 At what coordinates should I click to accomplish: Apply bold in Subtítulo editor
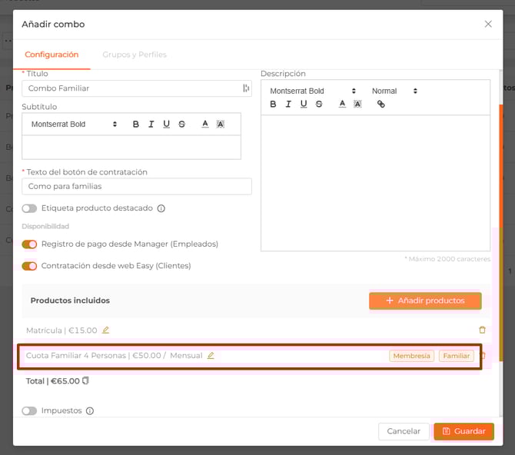pyautogui.click(x=136, y=125)
